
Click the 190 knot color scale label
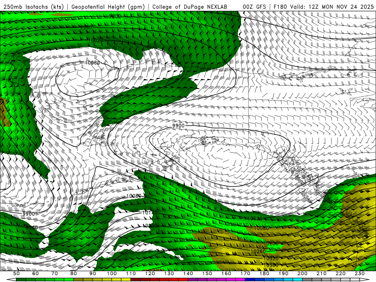(x=283, y=274)
